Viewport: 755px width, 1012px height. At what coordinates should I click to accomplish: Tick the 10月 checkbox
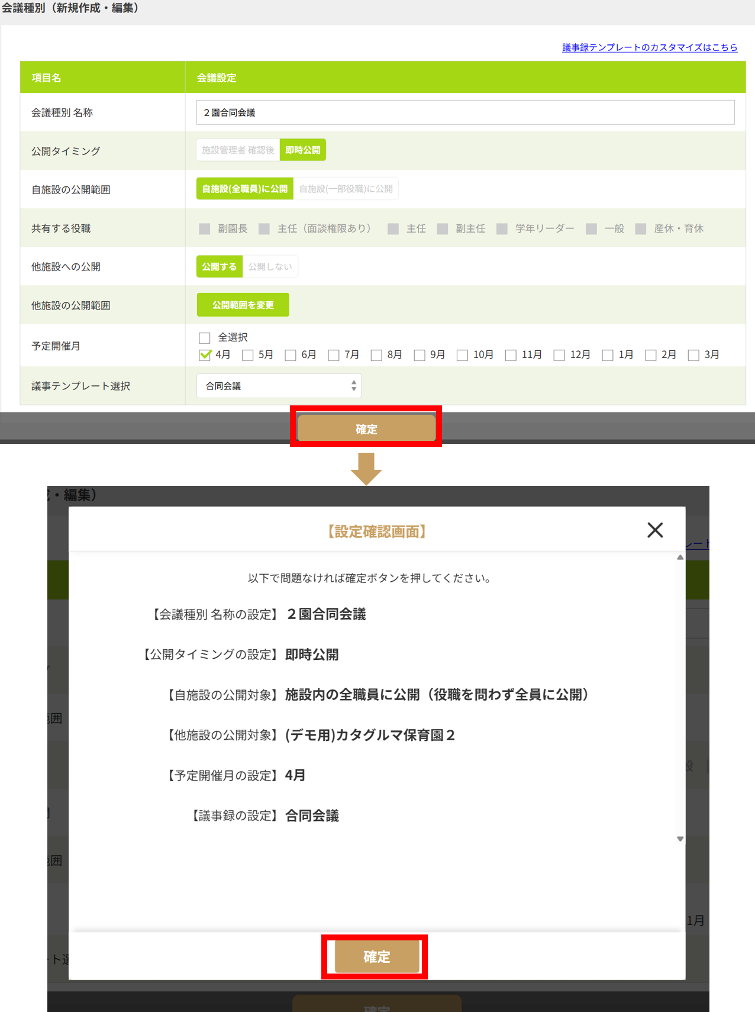(x=463, y=355)
